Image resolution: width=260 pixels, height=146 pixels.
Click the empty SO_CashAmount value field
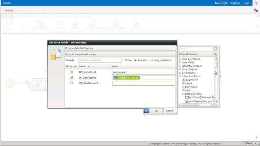[x=143, y=83]
